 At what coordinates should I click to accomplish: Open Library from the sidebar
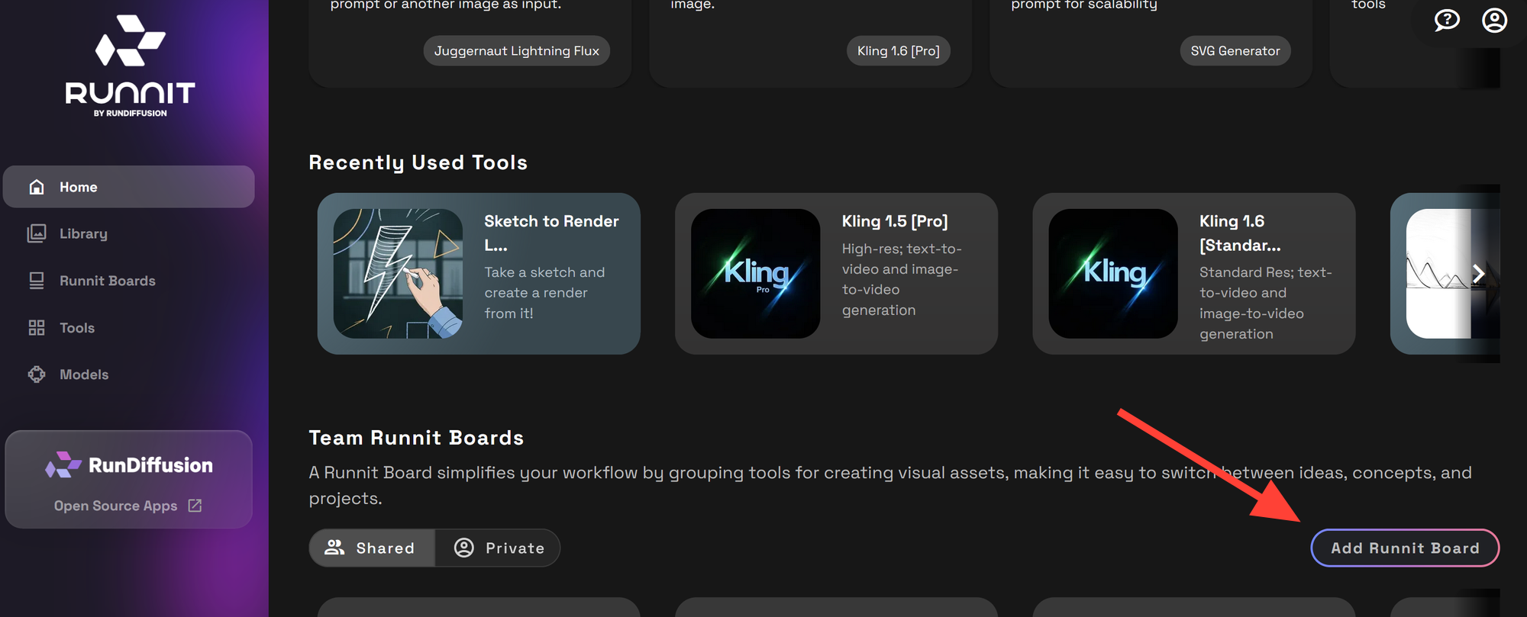click(x=129, y=233)
